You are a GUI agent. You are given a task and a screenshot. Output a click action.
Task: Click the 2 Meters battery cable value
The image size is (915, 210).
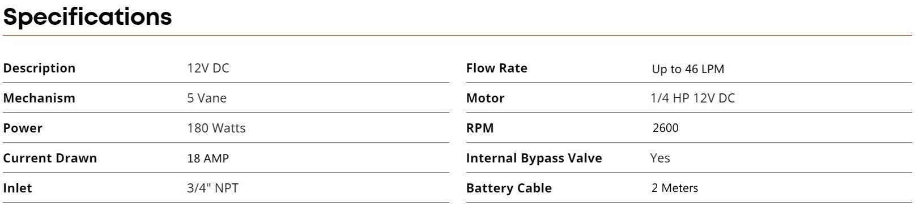pyautogui.click(x=675, y=188)
